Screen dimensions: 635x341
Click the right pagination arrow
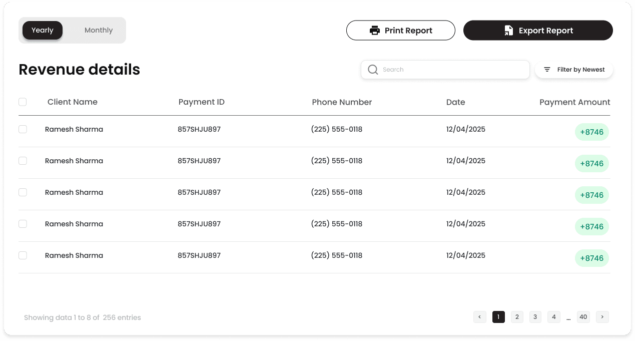pos(602,317)
